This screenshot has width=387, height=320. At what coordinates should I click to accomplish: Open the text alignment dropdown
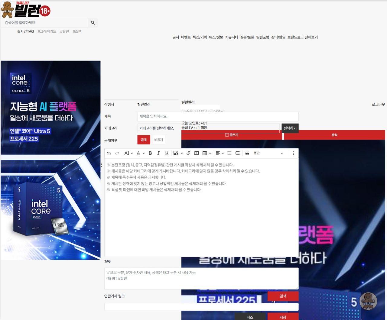tap(220, 153)
